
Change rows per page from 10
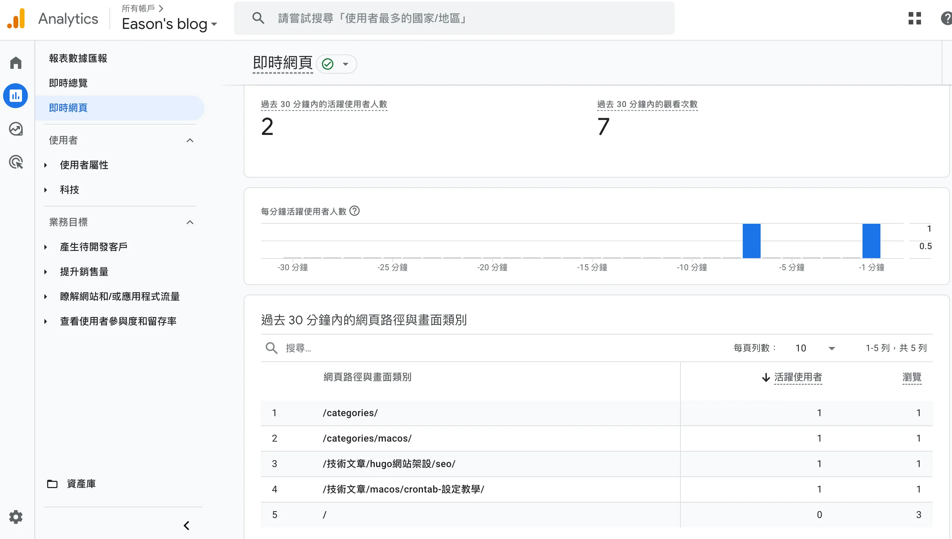[x=814, y=348]
